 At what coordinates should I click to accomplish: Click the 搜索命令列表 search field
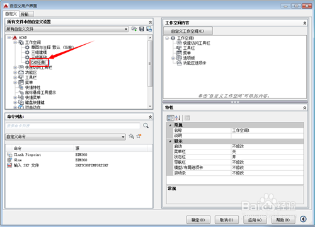[72, 125]
